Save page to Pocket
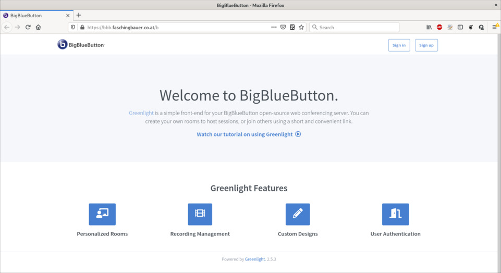Image resolution: width=501 pixels, height=273 pixels. point(283,27)
